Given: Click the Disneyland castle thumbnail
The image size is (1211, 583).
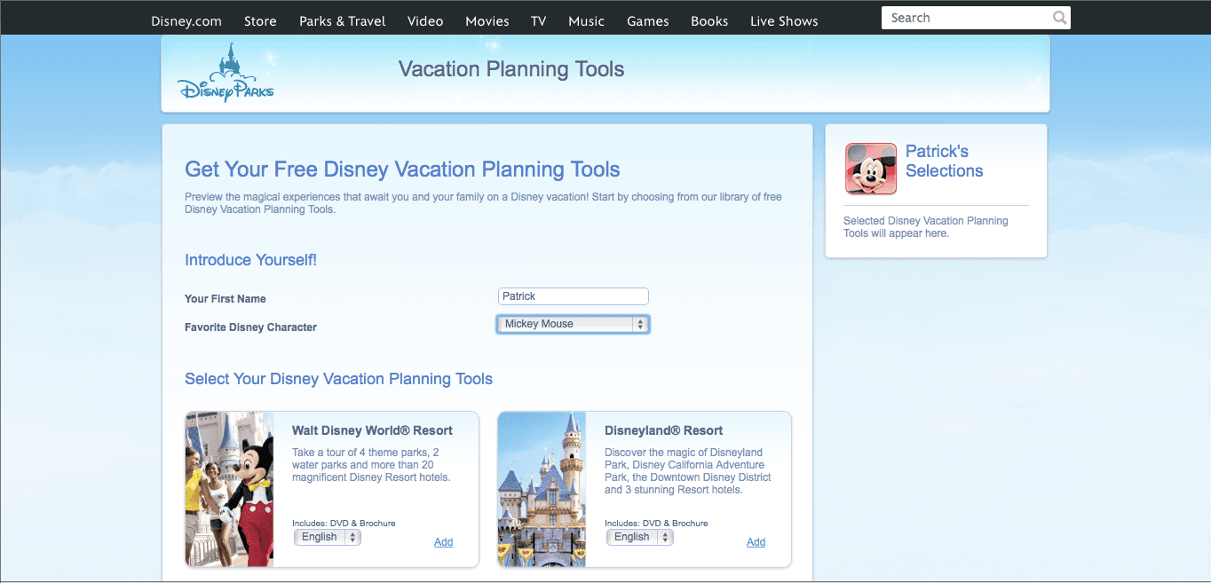Looking at the screenshot, I should (x=542, y=489).
